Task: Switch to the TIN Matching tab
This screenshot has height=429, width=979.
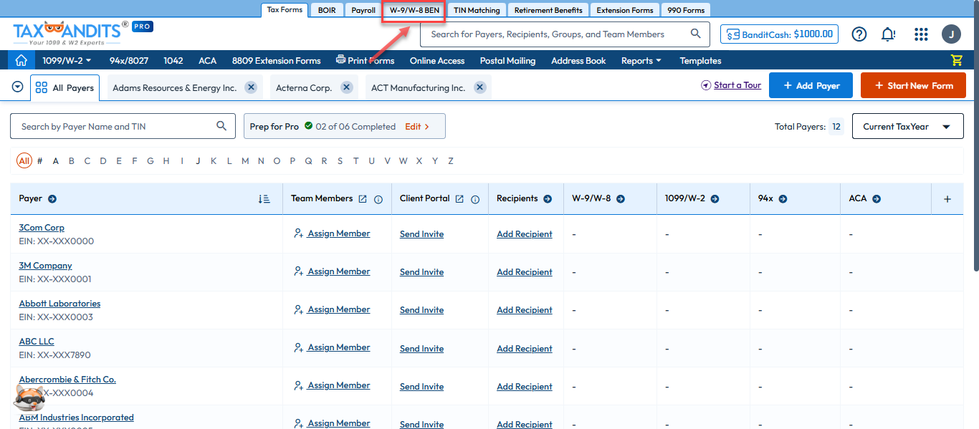Action: pyautogui.click(x=477, y=10)
